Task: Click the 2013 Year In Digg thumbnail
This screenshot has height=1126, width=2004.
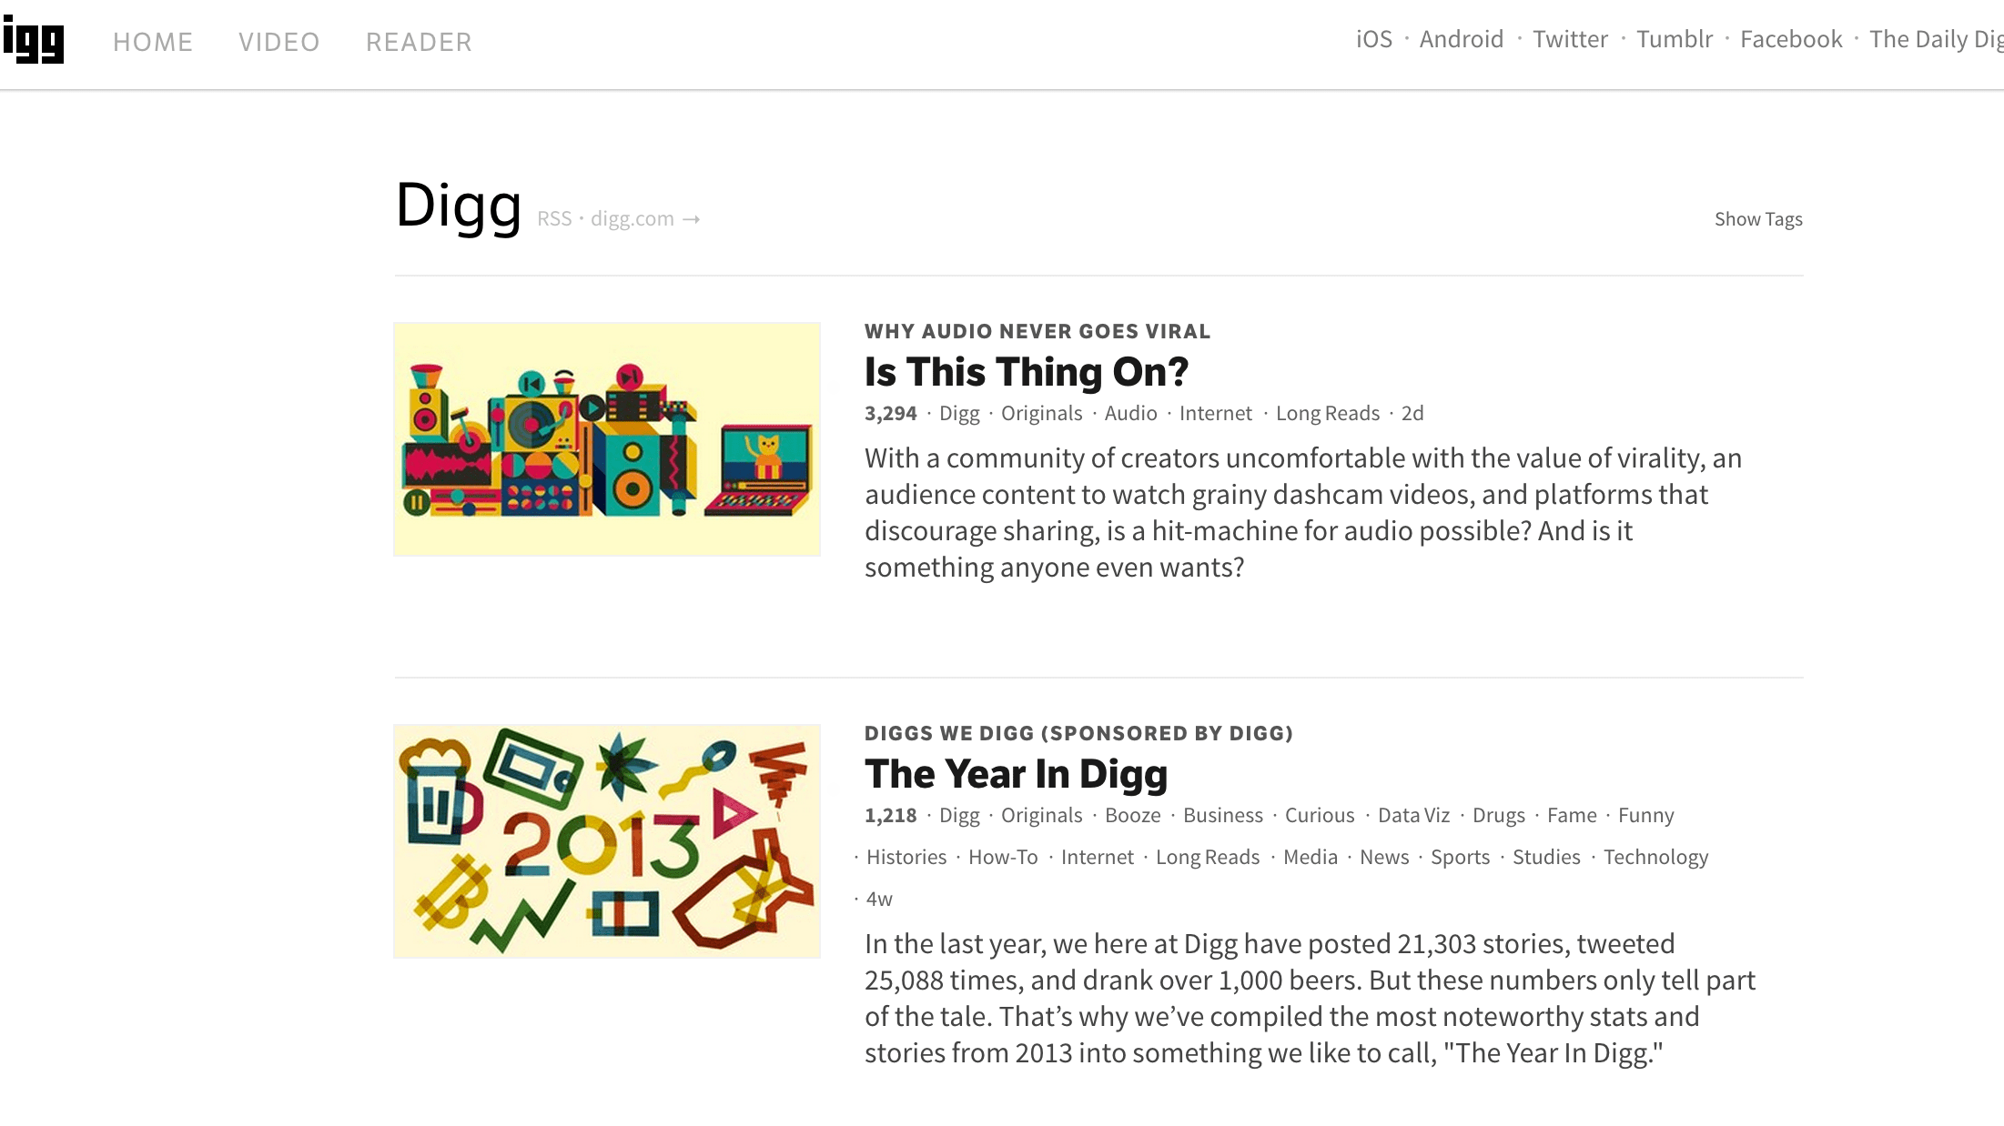Action: click(607, 841)
